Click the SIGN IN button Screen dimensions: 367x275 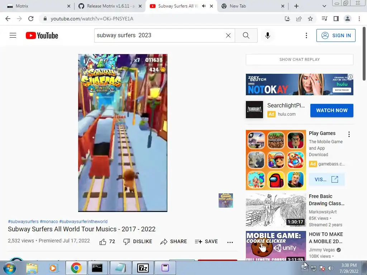(x=336, y=35)
